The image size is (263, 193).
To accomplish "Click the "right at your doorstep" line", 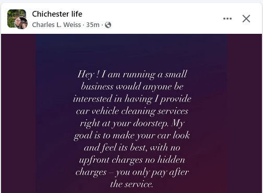I will pos(132,123).
